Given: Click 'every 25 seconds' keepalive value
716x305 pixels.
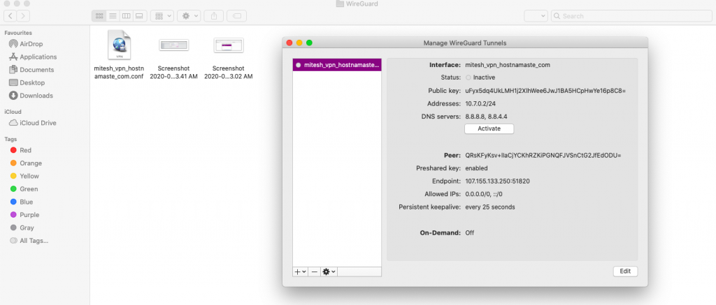Looking at the screenshot, I should tap(490, 207).
